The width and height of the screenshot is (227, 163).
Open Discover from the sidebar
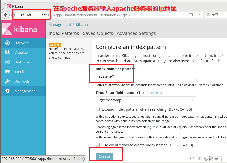[23, 43]
